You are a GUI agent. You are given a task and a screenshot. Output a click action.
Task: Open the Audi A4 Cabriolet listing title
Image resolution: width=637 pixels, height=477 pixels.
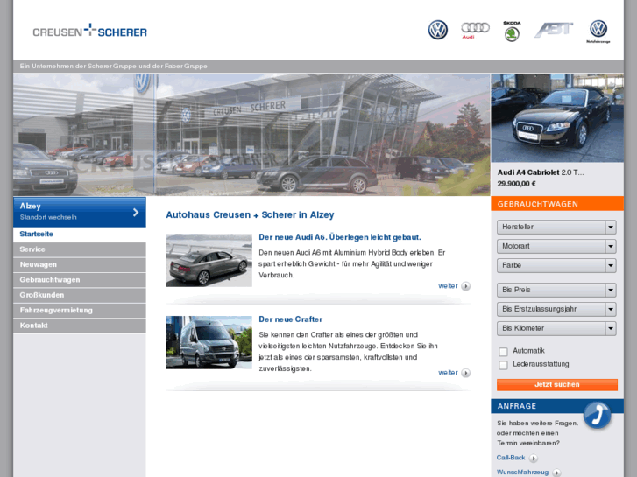(x=541, y=172)
